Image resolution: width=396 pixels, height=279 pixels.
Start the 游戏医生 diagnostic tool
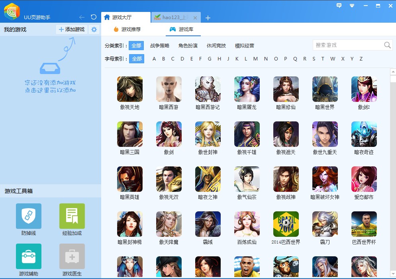72,257
